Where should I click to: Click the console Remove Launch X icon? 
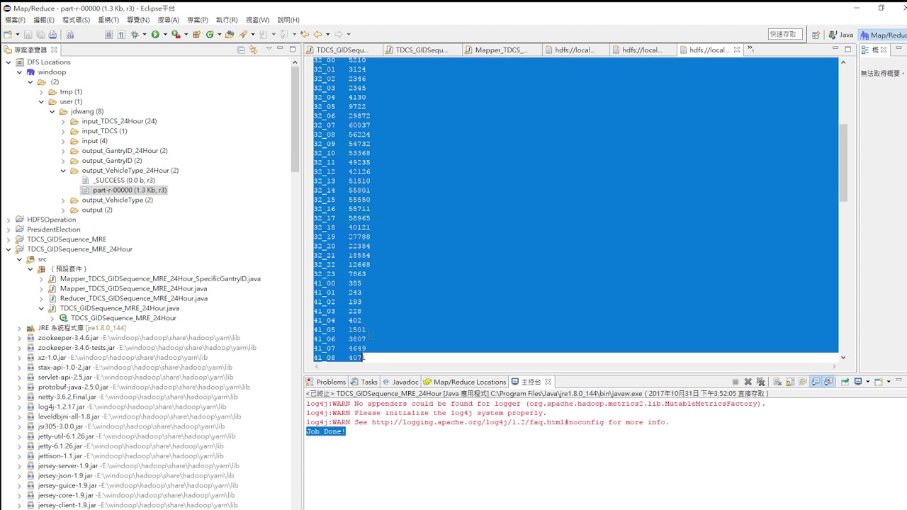click(748, 382)
